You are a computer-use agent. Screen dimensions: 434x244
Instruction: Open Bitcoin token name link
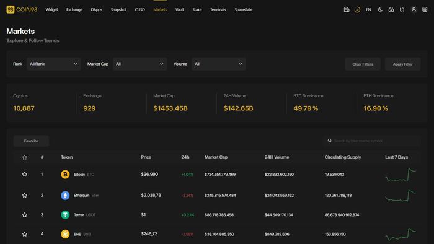tap(79, 175)
